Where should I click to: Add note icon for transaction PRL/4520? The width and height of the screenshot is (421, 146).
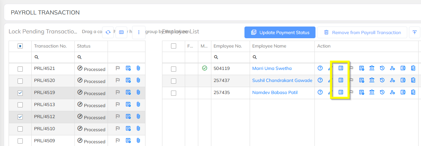pyautogui.click(x=128, y=80)
